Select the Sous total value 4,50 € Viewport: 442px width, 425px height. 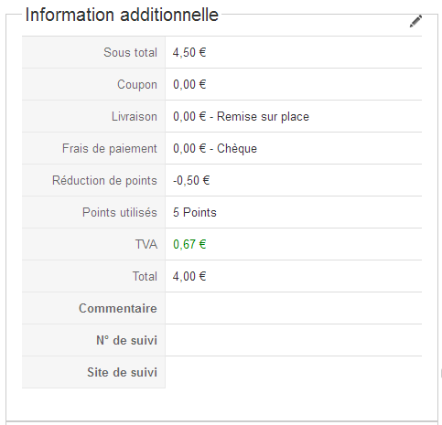(x=189, y=52)
